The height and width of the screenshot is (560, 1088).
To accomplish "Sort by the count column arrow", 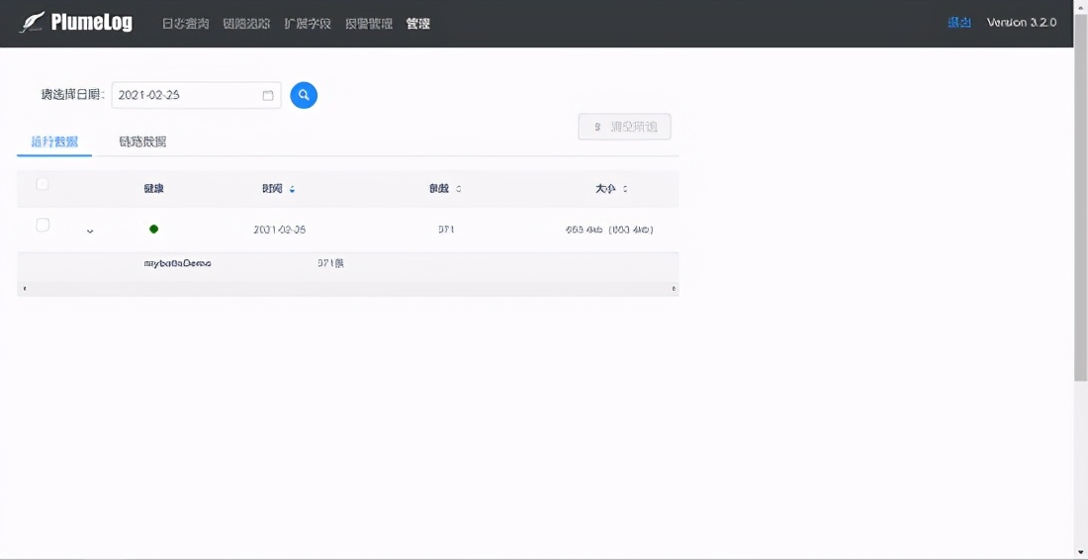I will tap(459, 189).
